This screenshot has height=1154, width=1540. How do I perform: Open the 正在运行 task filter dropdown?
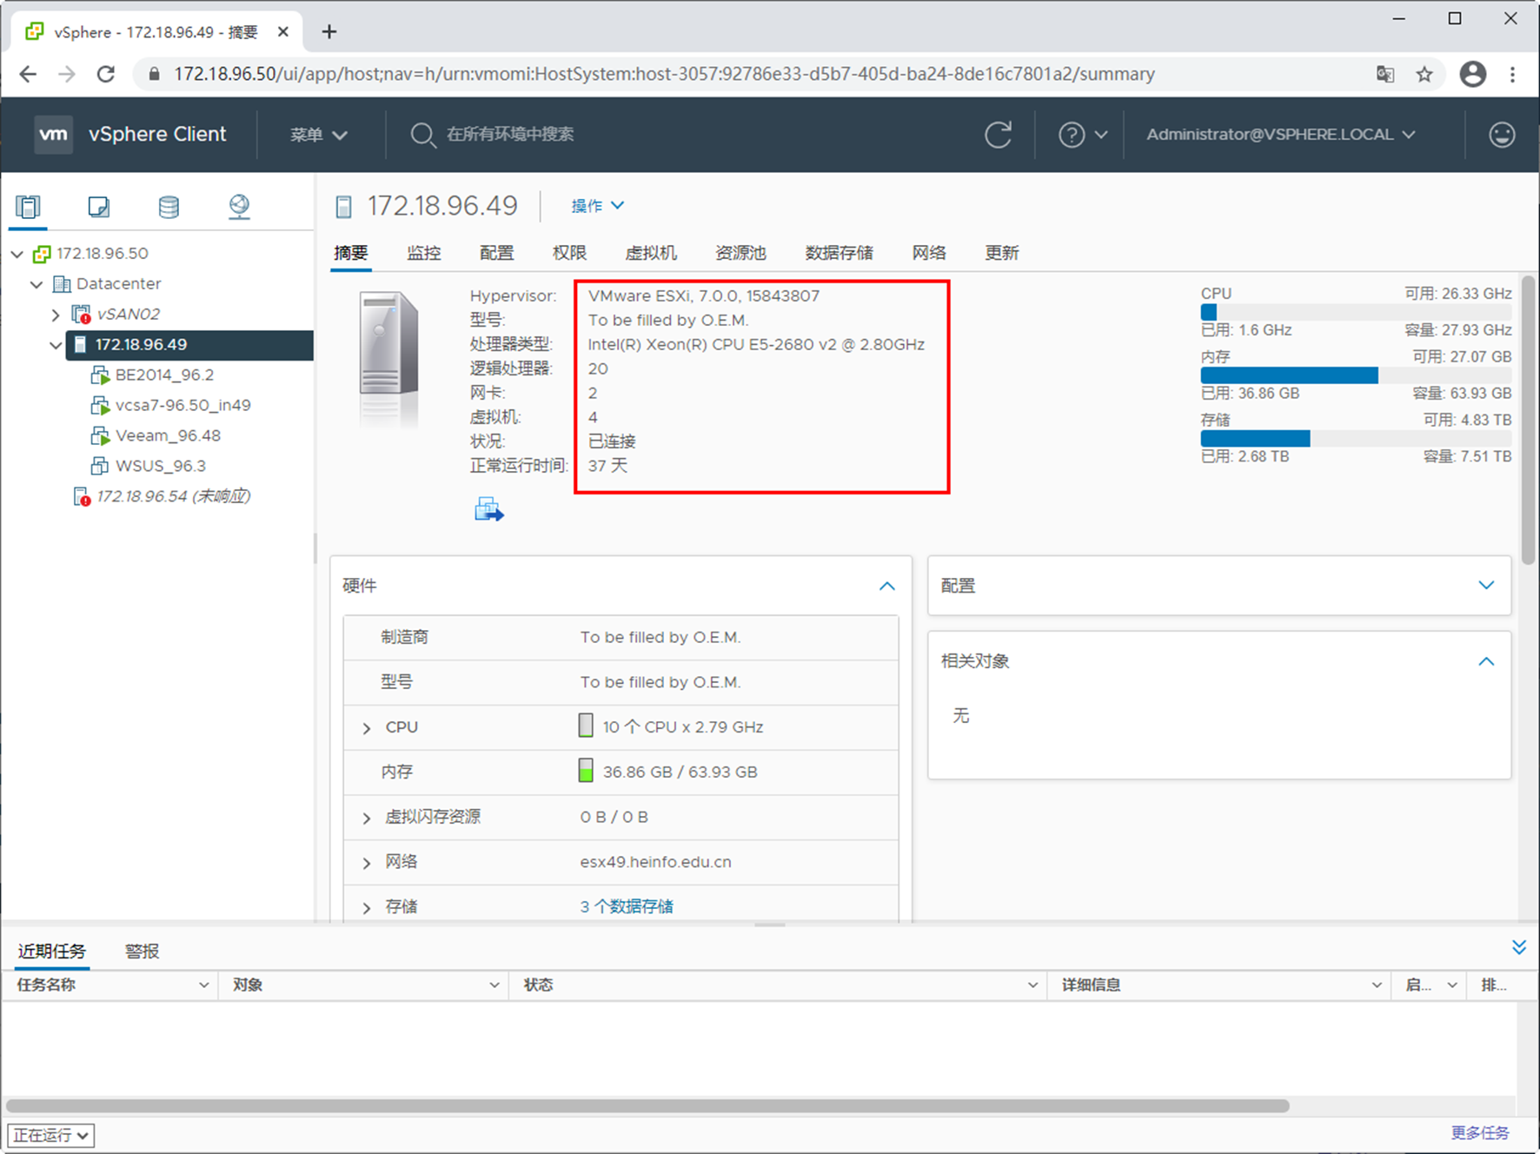[x=51, y=1135]
